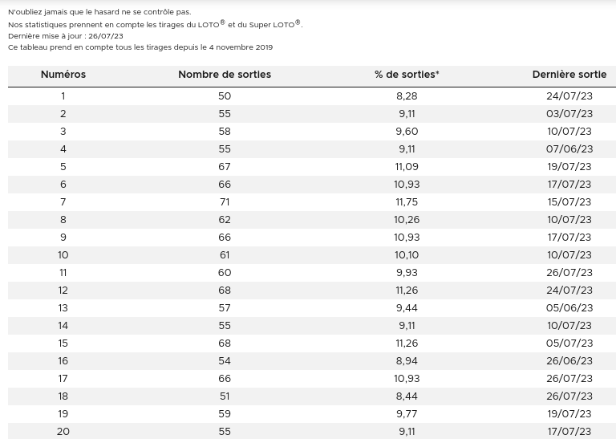Select the 8,44 percentage for number 18
Viewport: 616px width, 439px height.
pos(407,396)
